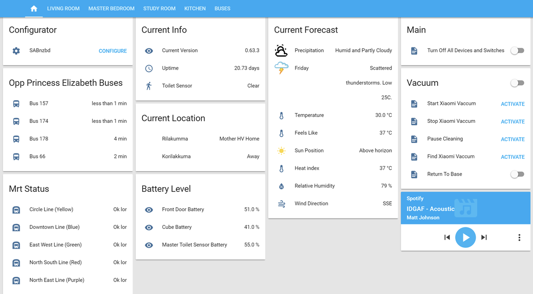
Task: Click the Bus 178 bus icon
Action: [x=16, y=139]
